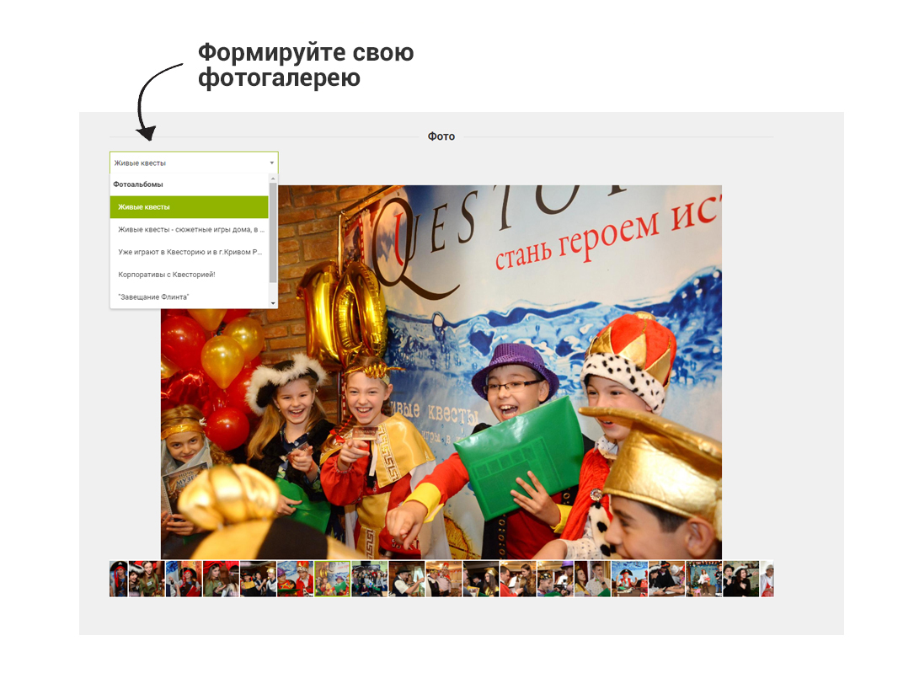914x689 pixels.
Task: Open the group photo thumbnail with green wall
Action: coord(369,580)
